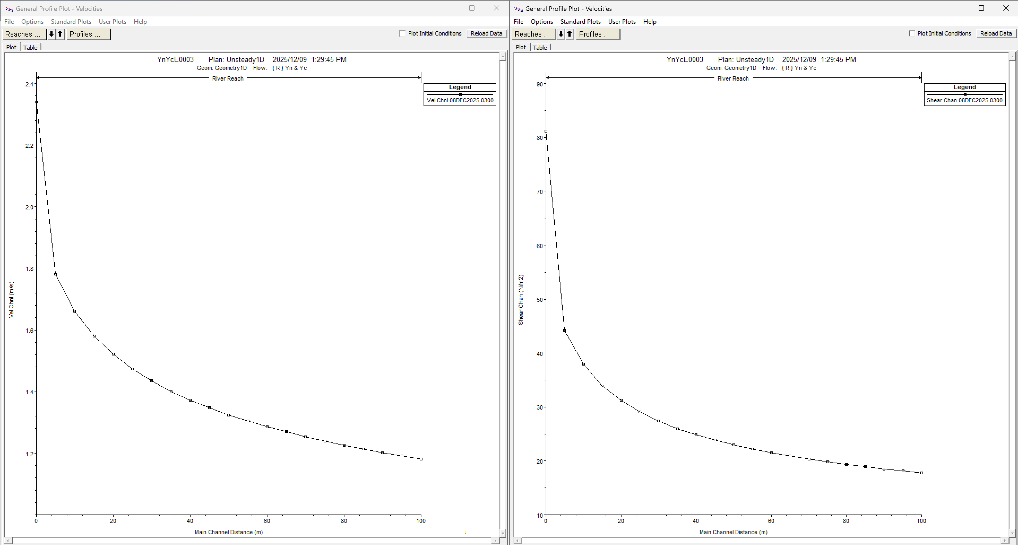1018x545 pixels.
Task: Click horizontal scrollbar right arrow in right plot
Action: tap(1005, 541)
